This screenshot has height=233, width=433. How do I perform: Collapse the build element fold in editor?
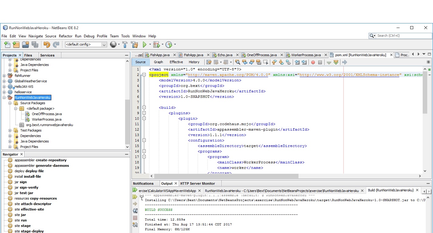(x=144, y=108)
